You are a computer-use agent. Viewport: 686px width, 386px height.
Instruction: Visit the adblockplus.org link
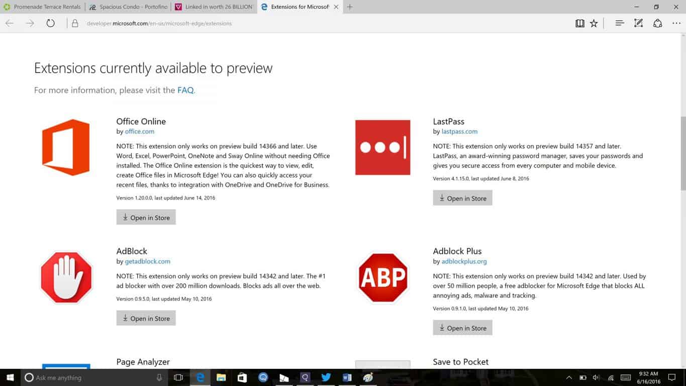point(464,261)
